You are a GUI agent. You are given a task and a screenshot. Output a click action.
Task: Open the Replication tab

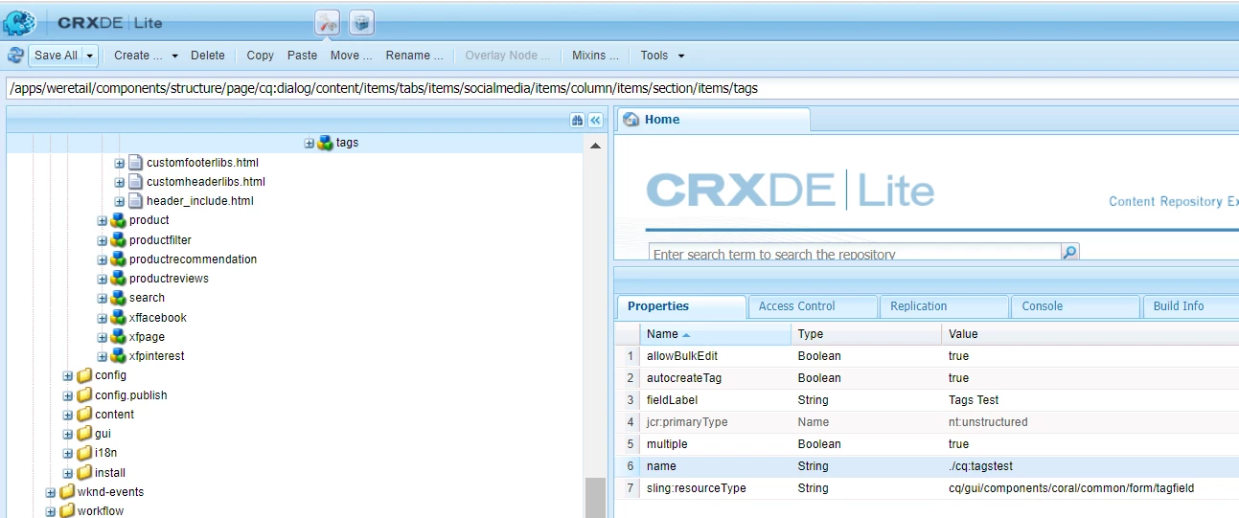[944, 306]
